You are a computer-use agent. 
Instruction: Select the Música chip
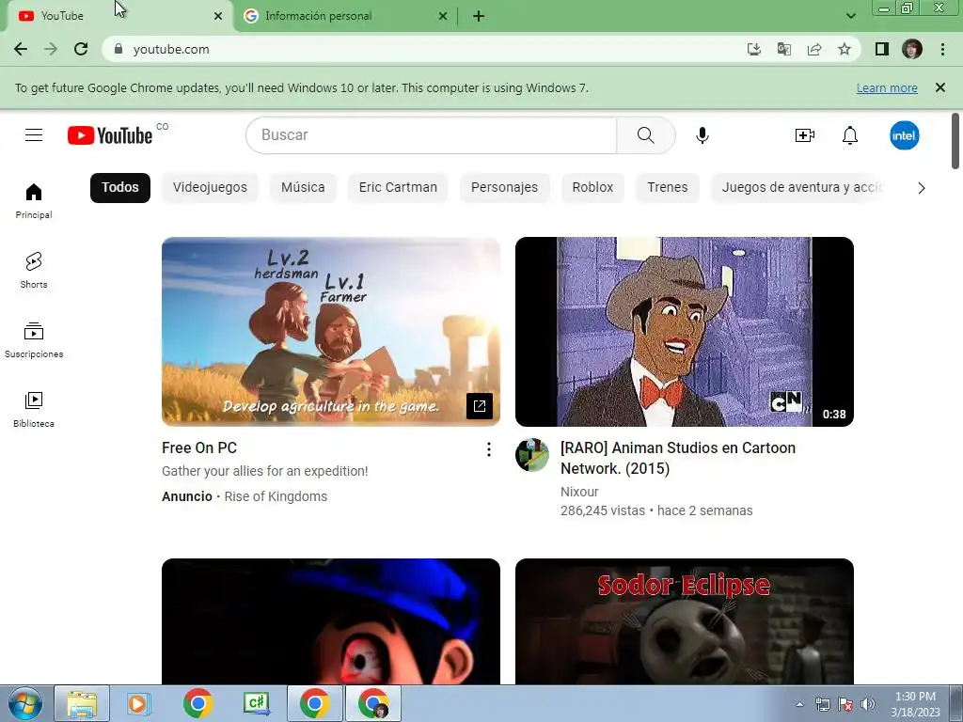[x=303, y=187]
